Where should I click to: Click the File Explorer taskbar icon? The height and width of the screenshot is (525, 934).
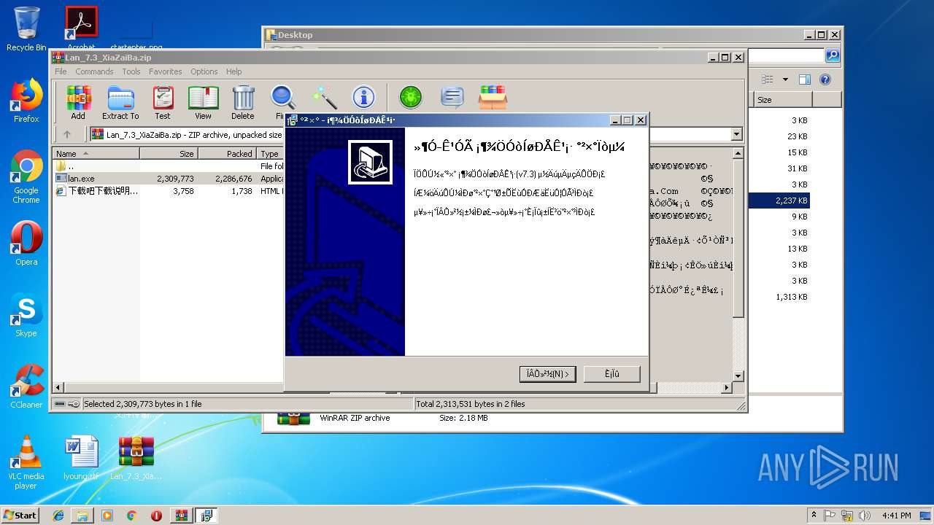tap(82, 516)
